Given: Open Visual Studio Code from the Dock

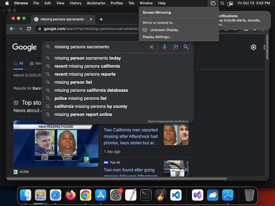Looking at the screenshot, I should (176, 195).
